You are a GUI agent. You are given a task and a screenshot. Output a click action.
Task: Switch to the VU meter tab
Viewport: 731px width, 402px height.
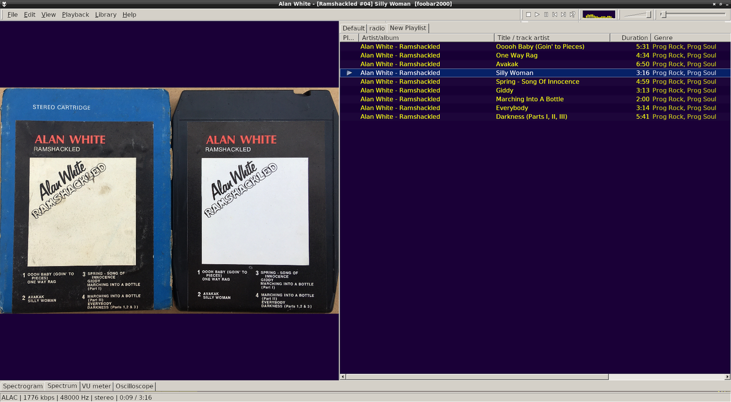pyautogui.click(x=97, y=386)
